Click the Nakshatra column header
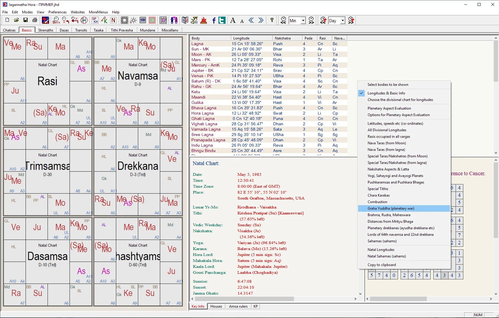The width and height of the screenshot is (499, 318). [x=287, y=38]
